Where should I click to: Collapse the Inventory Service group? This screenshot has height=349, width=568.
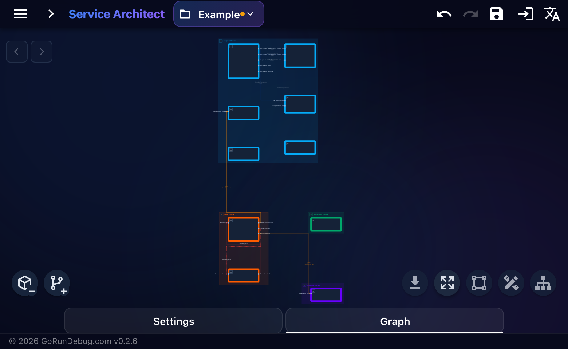coord(305,285)
